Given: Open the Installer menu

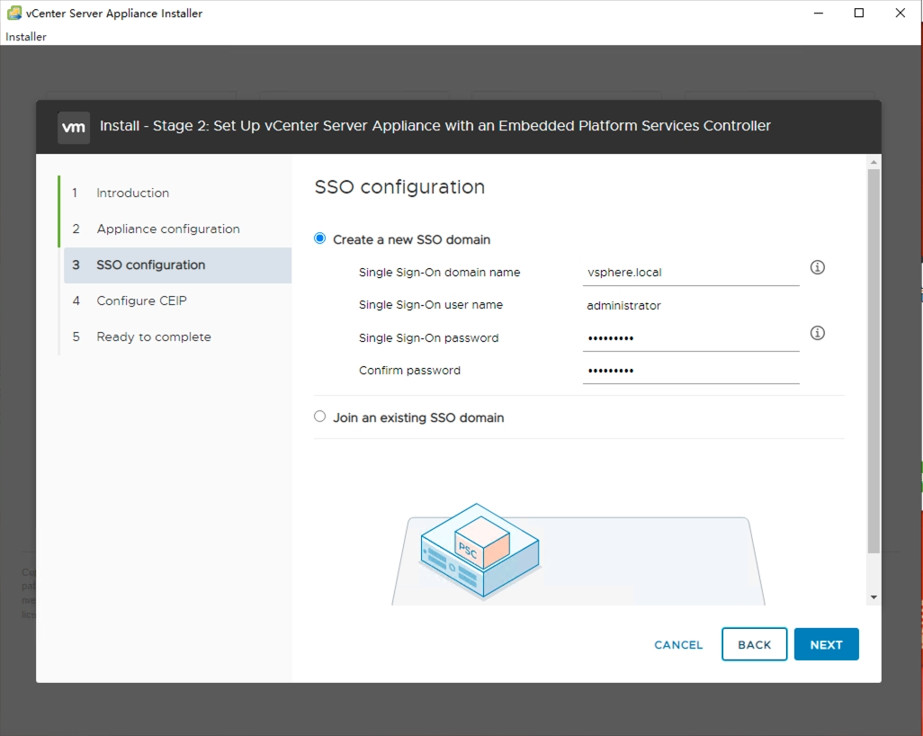Looking at the screenshot, I should tap(26, 37).
